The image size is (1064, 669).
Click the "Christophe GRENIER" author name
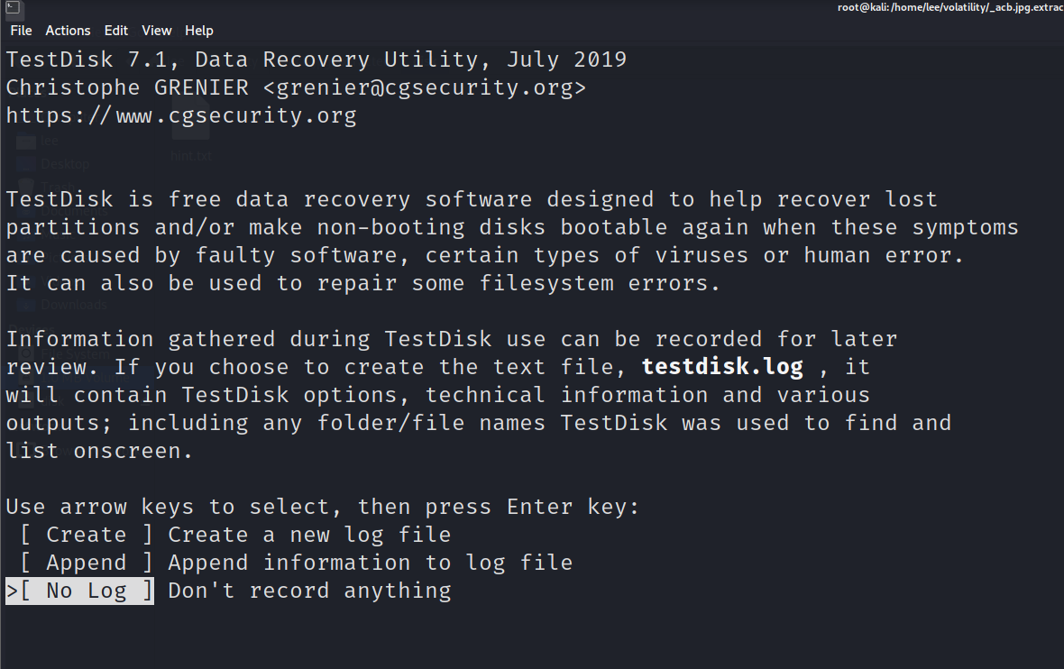(127, 88)
